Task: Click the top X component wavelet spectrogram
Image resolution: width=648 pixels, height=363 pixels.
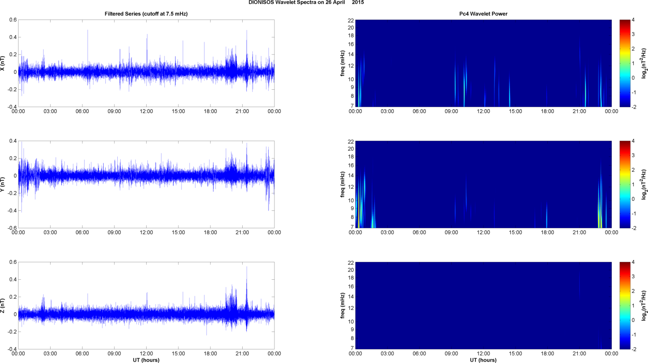Action: click(x=483, y=63)
